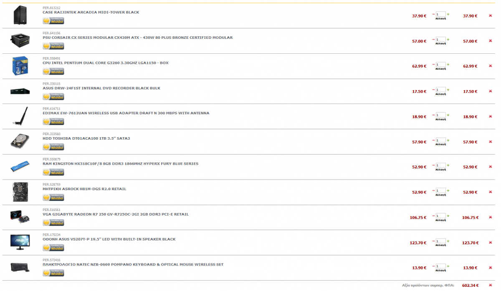This screenshot has width=501, height=291.
Task: Increase quantity of ASUS DVD recorder
Action: pos(448,90)
